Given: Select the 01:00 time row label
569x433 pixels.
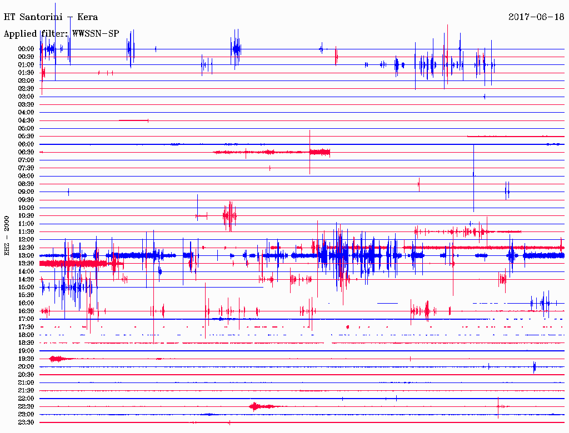Looking at the screenshot, I should click(26, 65).
